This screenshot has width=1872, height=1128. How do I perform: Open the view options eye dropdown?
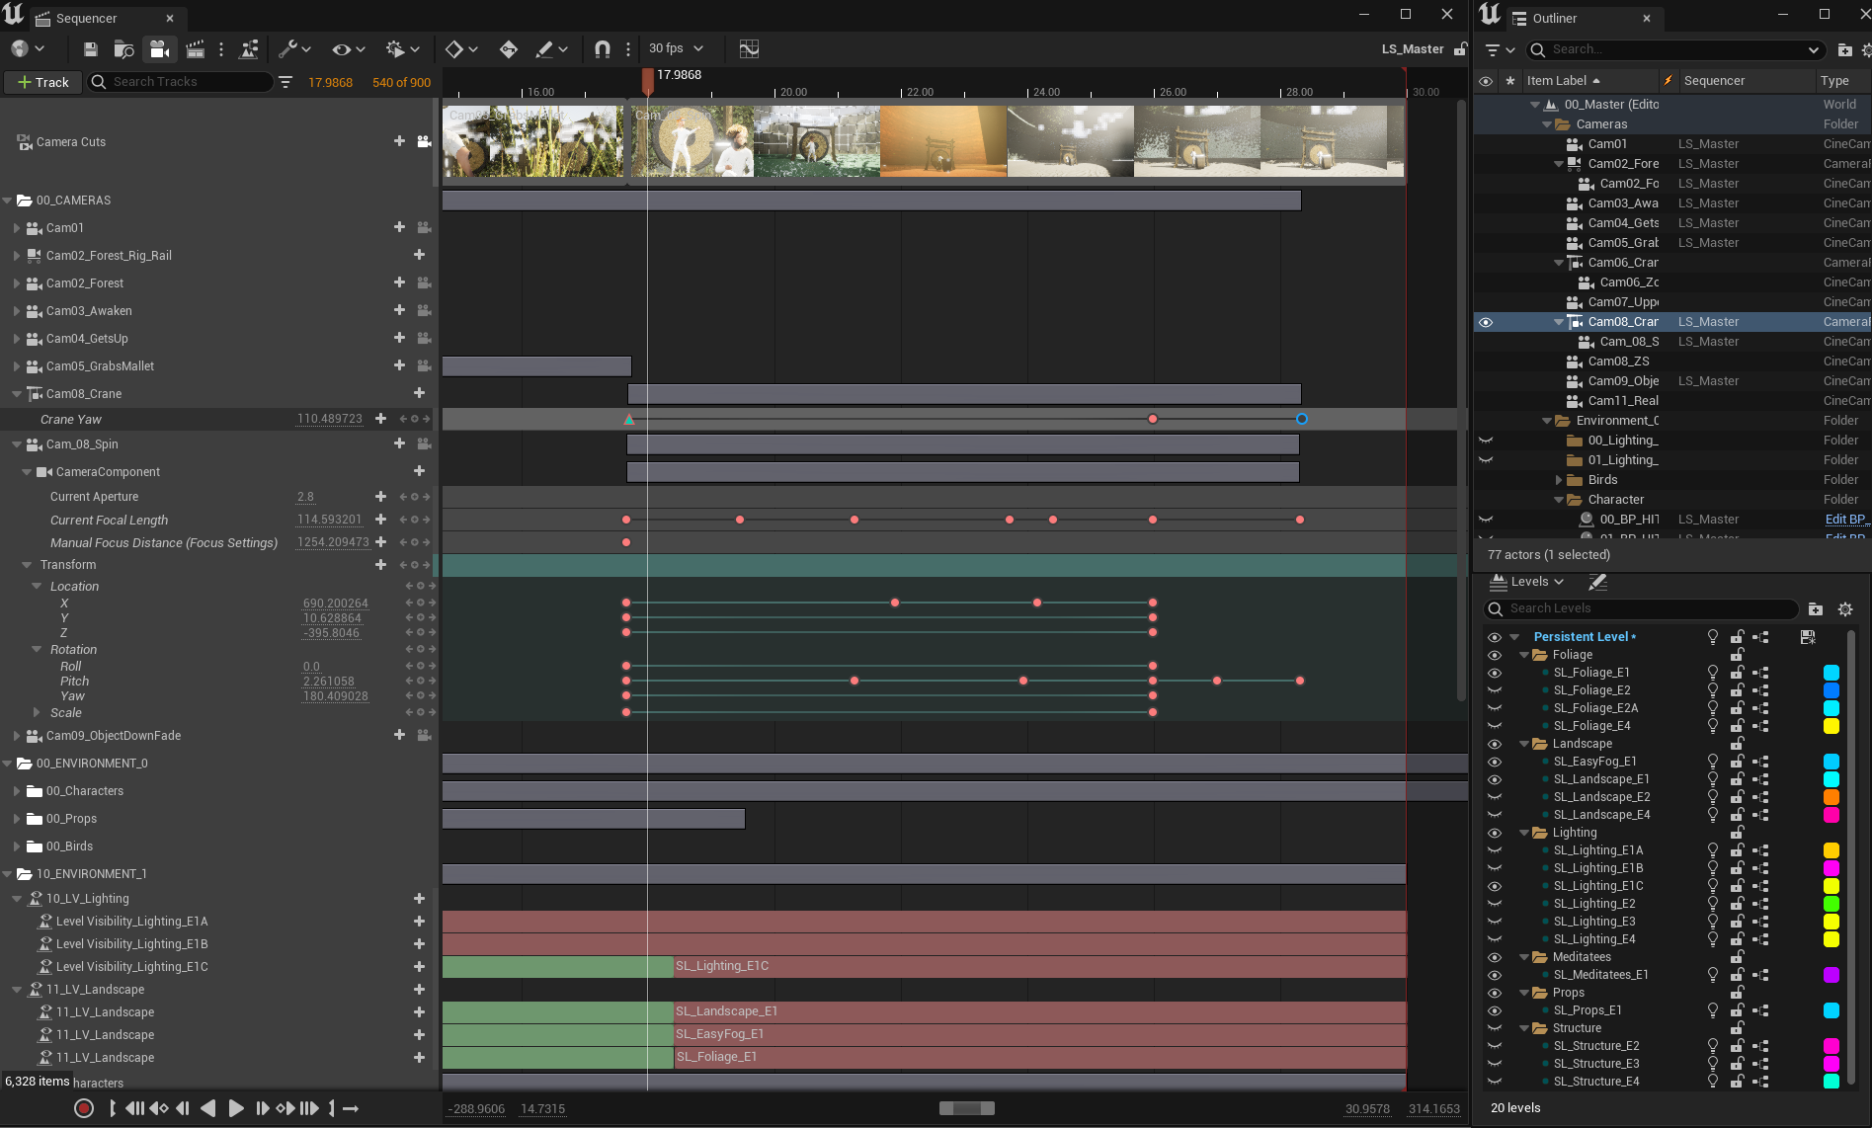(349, 49)
